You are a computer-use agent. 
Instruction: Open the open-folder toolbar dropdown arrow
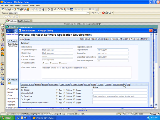[12, 9]
